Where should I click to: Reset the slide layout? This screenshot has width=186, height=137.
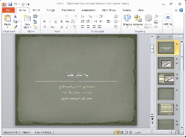(35, 22)
